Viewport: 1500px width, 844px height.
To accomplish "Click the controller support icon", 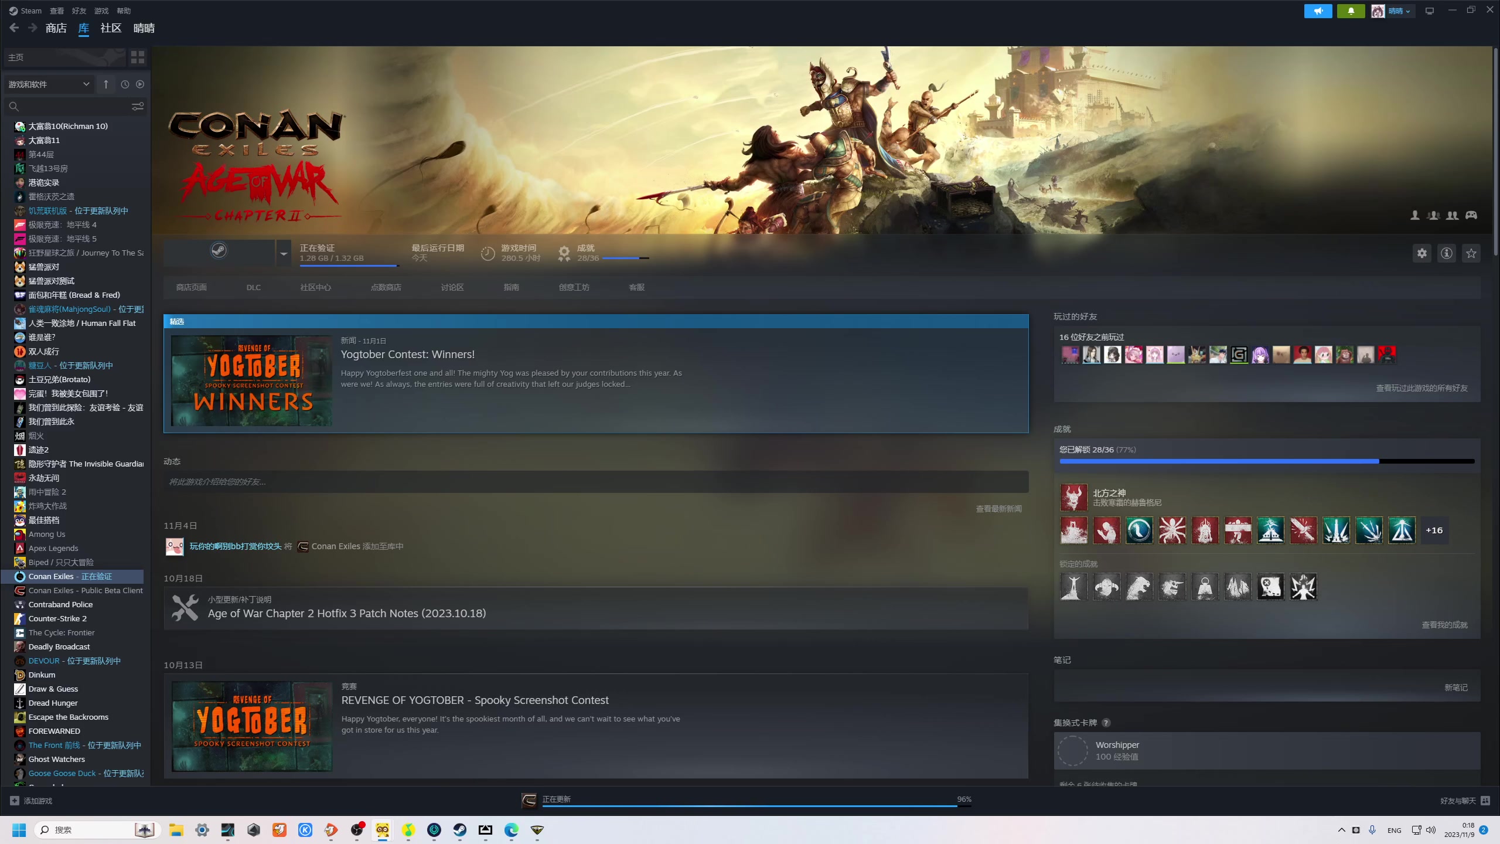I will 1471,216.
